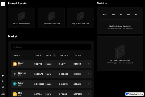
Task: Click No Chart Data Available message
Action: [x=120, y=61]
